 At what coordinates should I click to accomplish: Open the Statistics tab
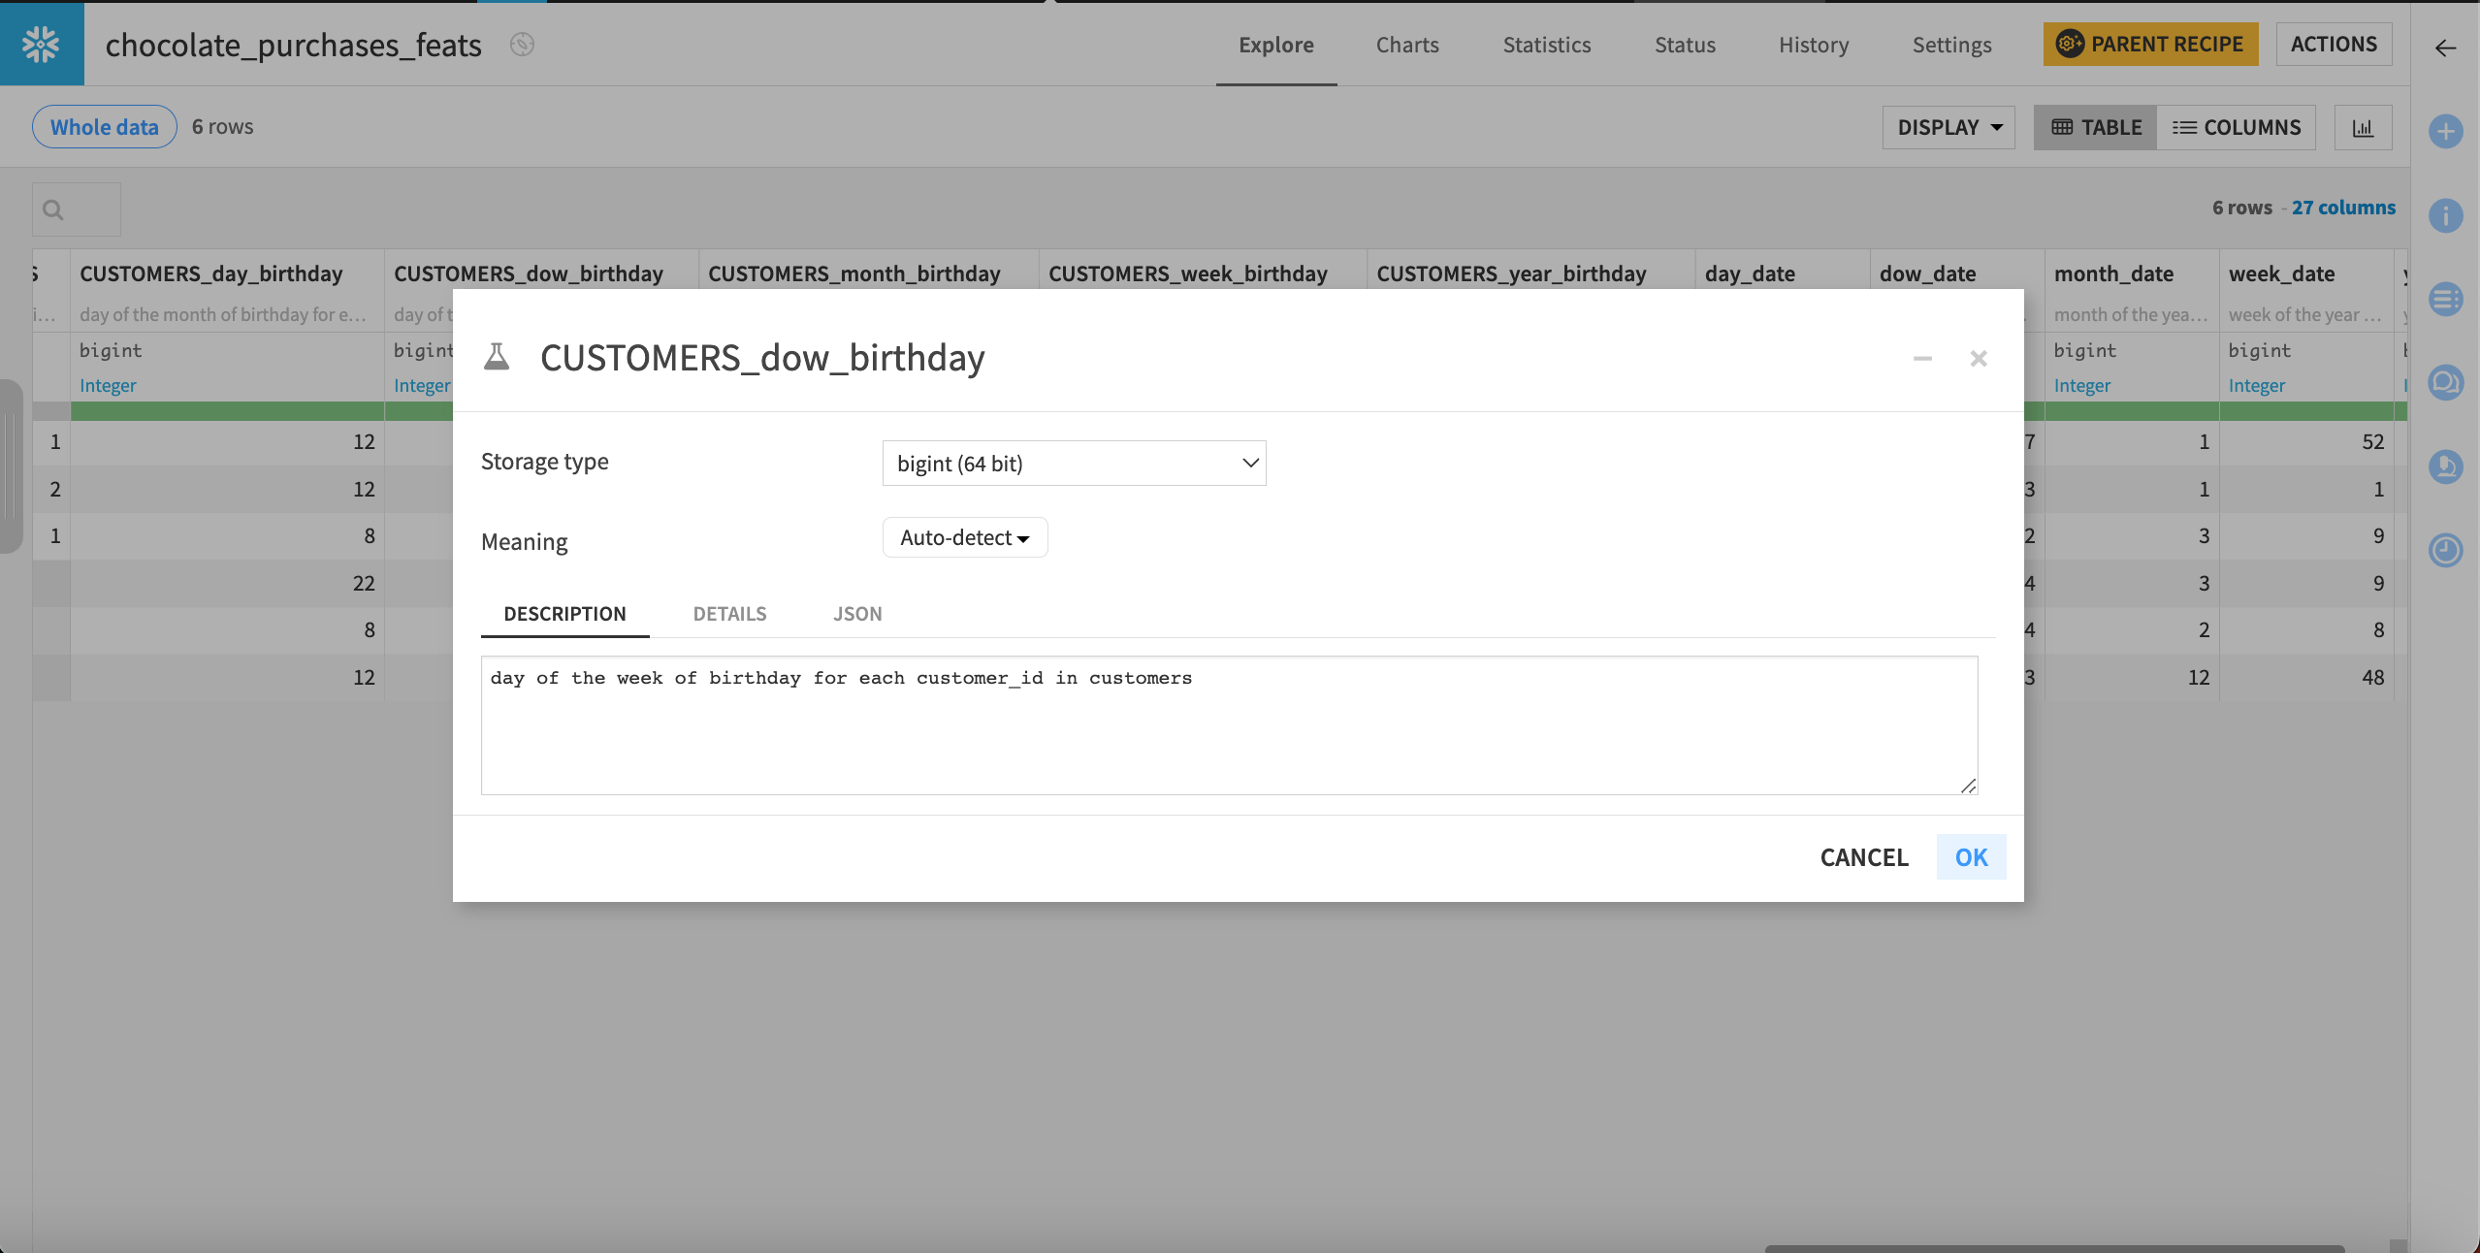tap(1546, 45)
